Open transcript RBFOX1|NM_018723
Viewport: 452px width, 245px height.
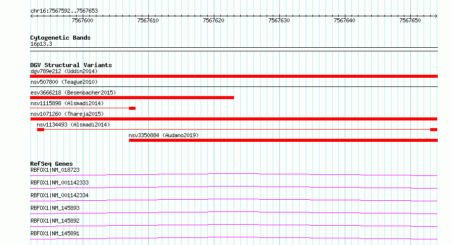[55, 170]
